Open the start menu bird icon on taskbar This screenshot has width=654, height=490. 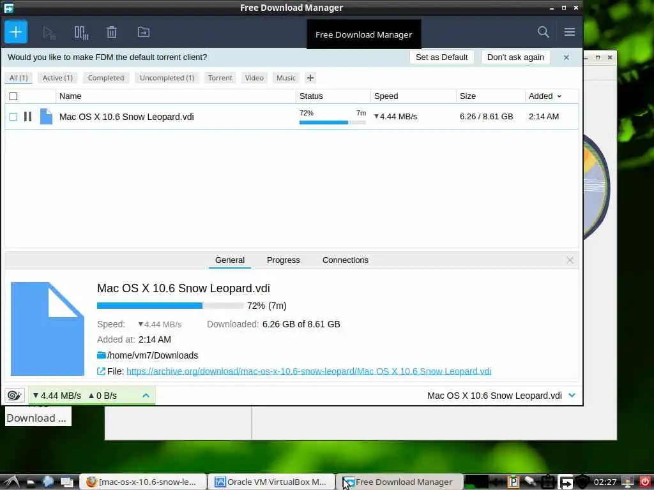[x=11, y=482]
